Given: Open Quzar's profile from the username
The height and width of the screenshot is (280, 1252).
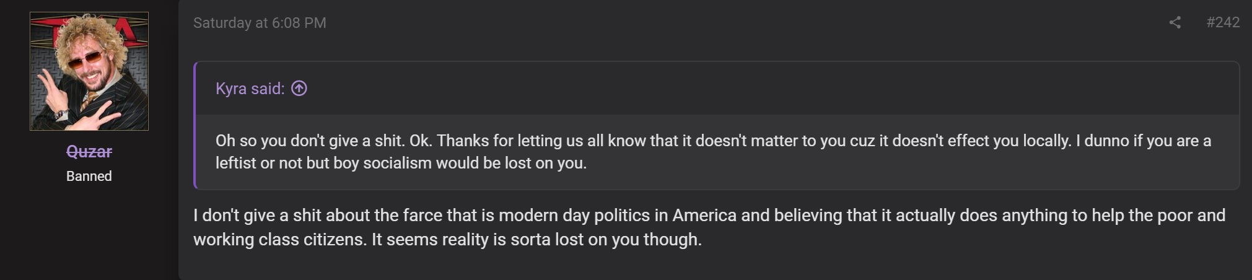Looking at the screenshot, I should click(89, 151).
